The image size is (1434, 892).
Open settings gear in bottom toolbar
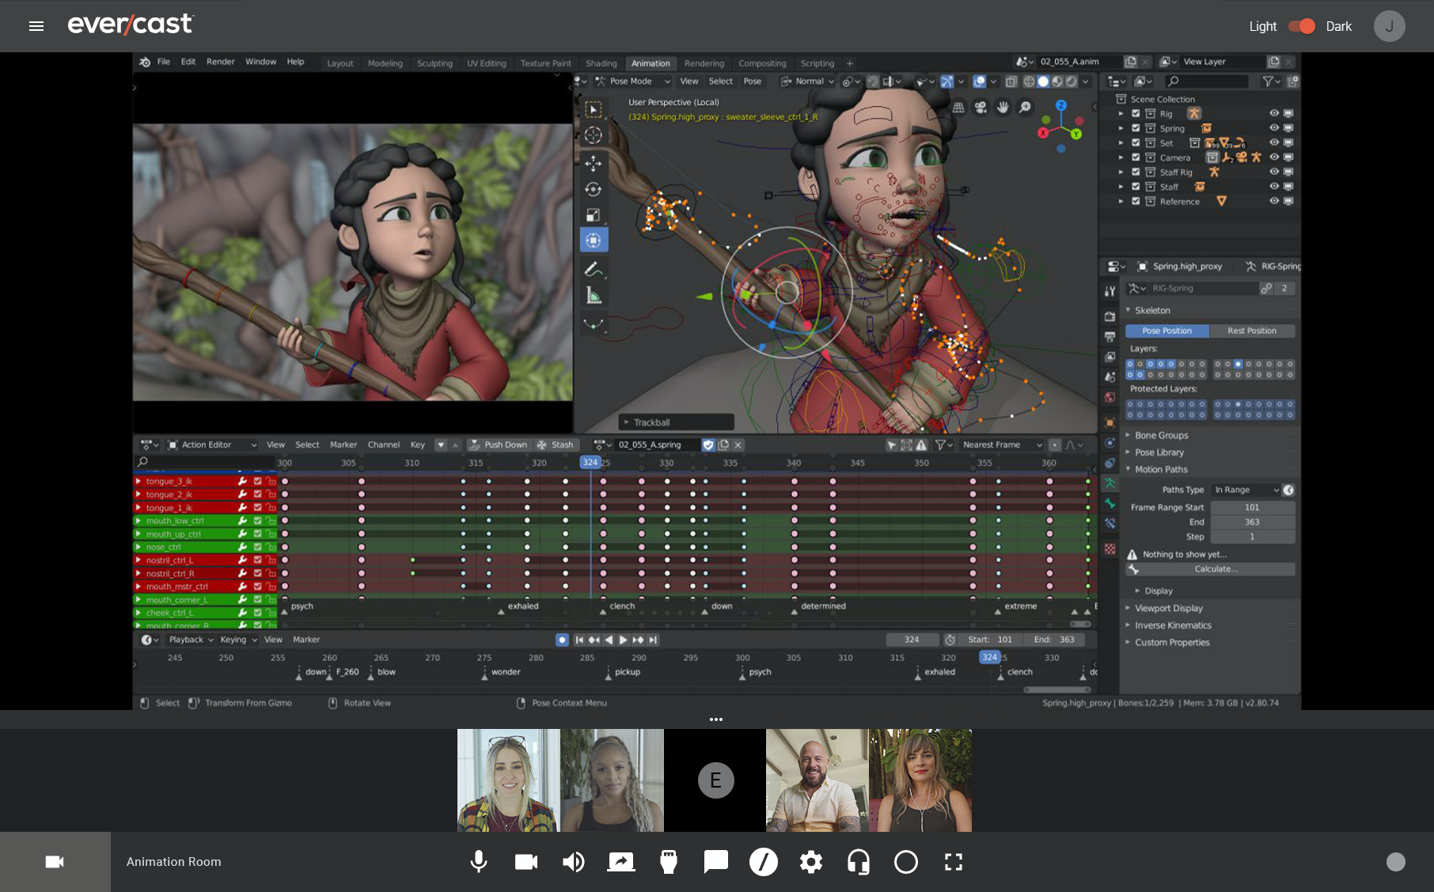811,862
